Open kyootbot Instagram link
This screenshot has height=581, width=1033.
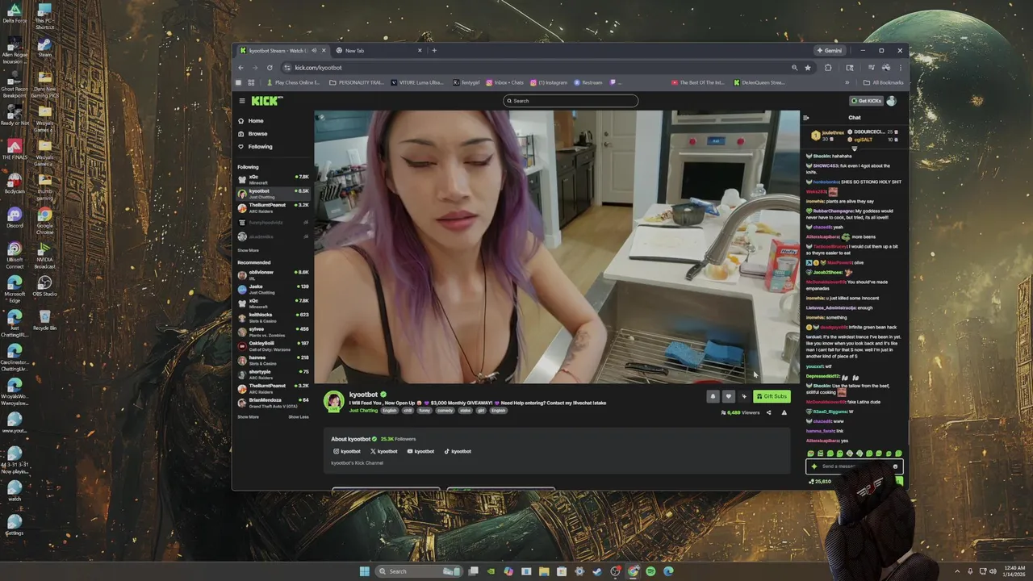point(347,452)
